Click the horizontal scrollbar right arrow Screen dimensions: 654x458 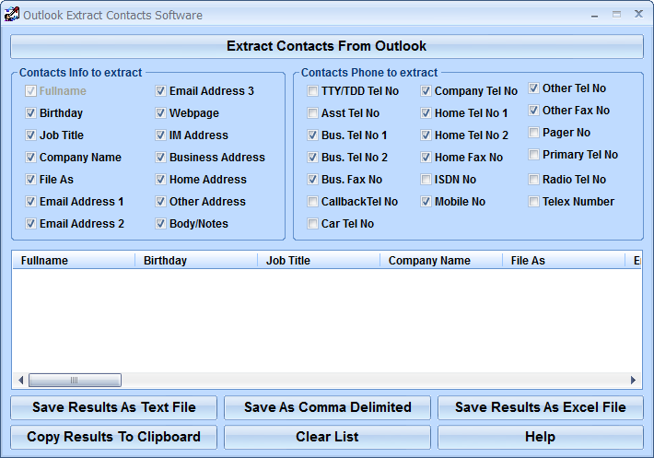tap(633, 380)
